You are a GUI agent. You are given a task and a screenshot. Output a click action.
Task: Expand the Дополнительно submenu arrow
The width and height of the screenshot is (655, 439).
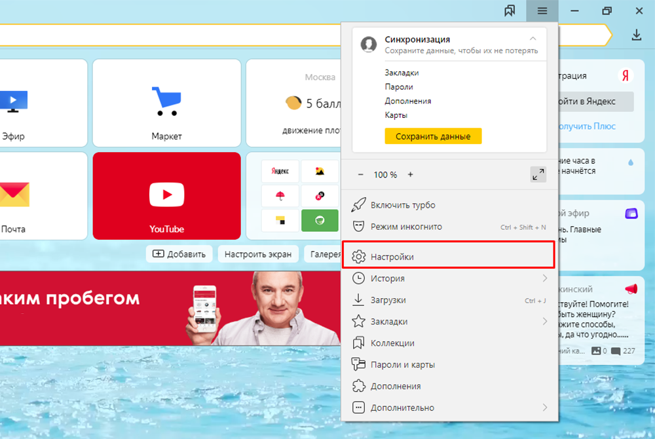[x=545, y=408]
